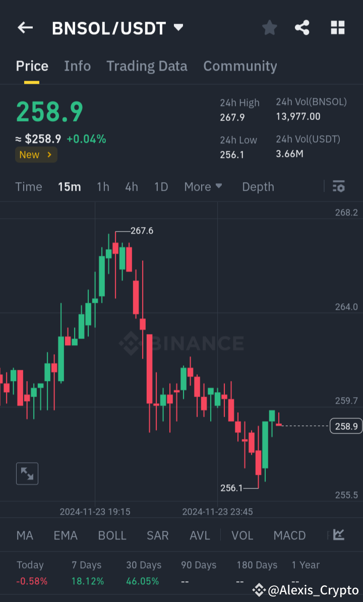This screenshot has height=602, width=363.
Task: Tap the back arrow to exit the chart
Action: point(25,28)
